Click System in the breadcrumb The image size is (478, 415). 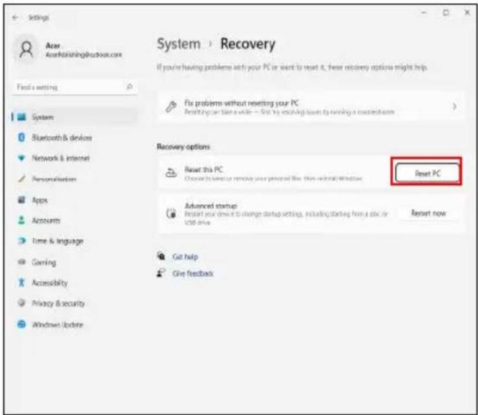179,44
